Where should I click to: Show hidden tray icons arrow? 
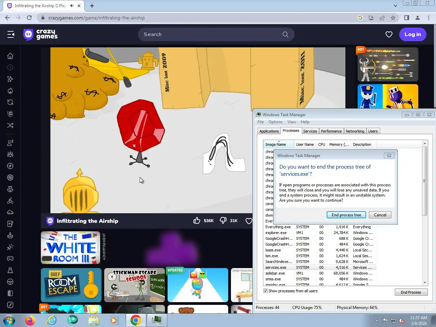pyautogui.click(x=377, y=321)
